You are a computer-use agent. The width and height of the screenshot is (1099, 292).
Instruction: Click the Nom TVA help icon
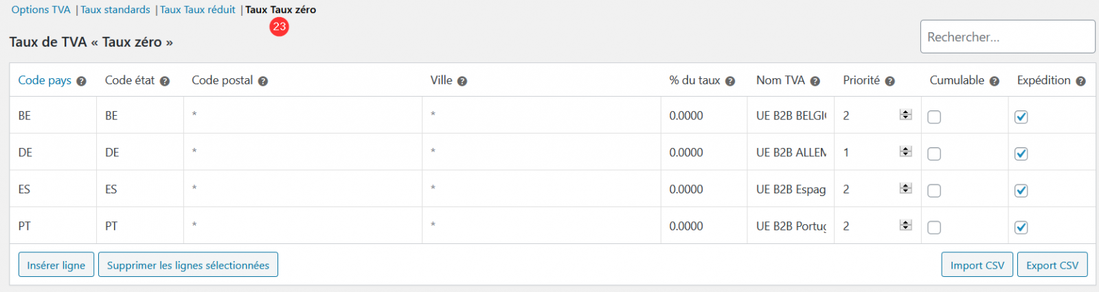coord(815,82)
